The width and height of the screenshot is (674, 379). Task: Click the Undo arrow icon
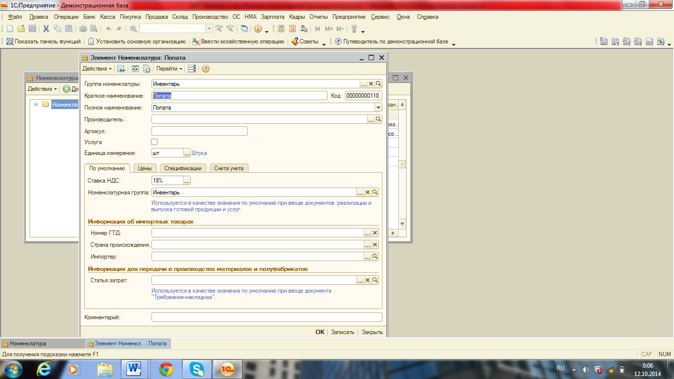tap(109, 29)
